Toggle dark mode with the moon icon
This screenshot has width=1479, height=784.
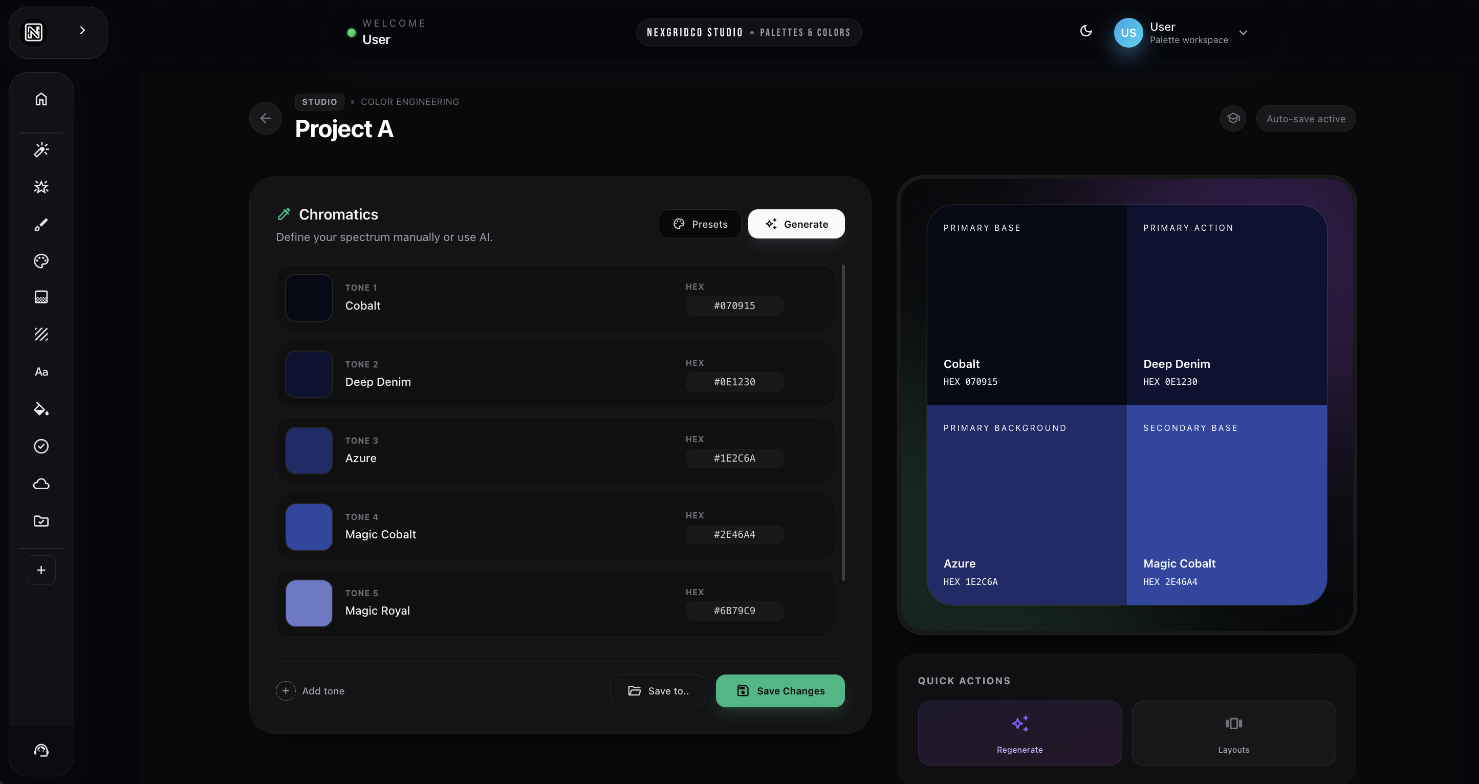(1086, 32)
